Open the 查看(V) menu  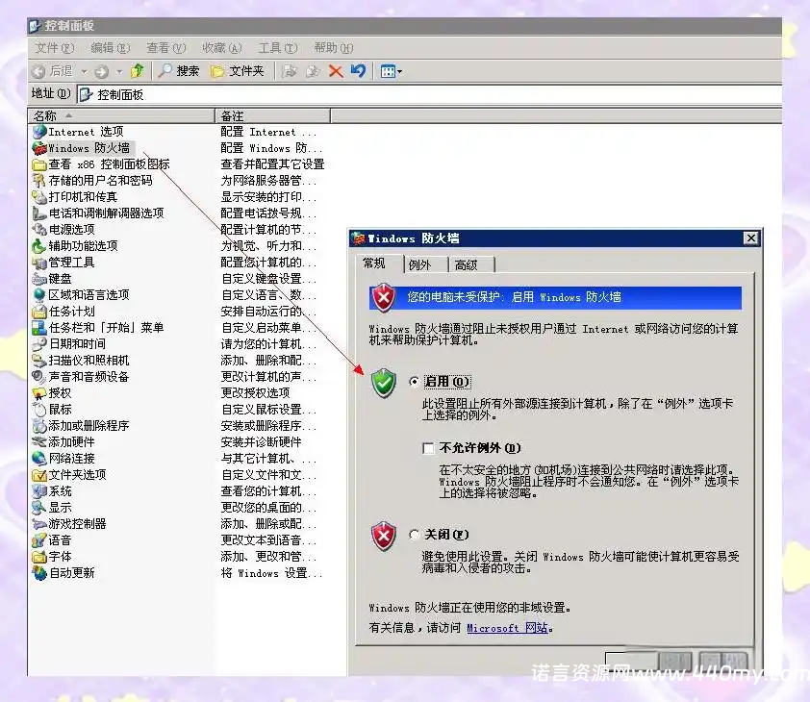pyautogui.click(x=165, y=48)
